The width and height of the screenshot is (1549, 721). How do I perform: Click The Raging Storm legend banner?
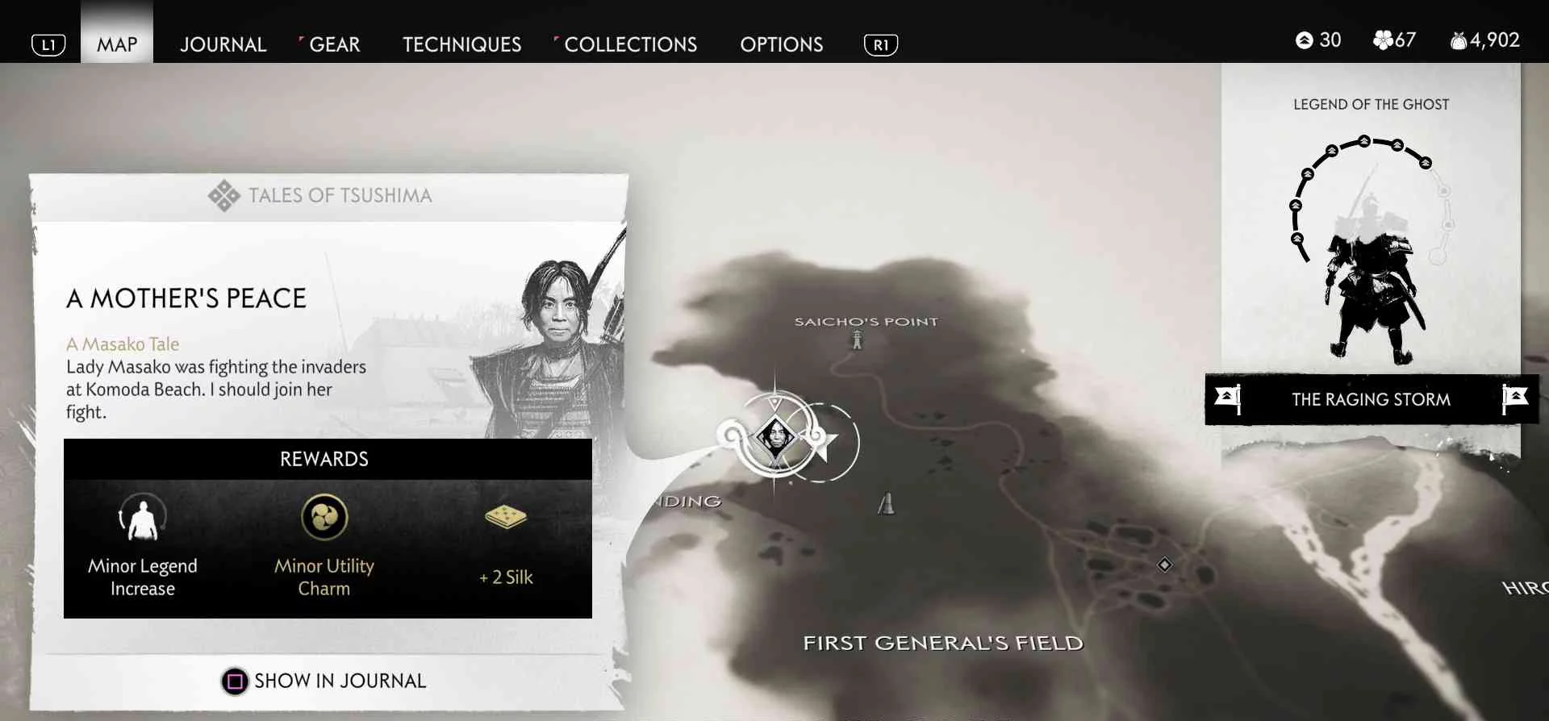[x=1371, y=399]
